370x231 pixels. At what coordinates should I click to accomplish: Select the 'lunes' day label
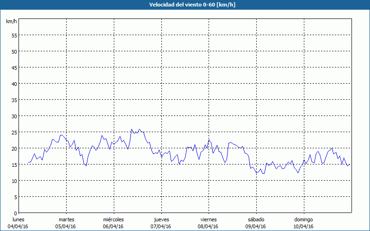(18, 219)
